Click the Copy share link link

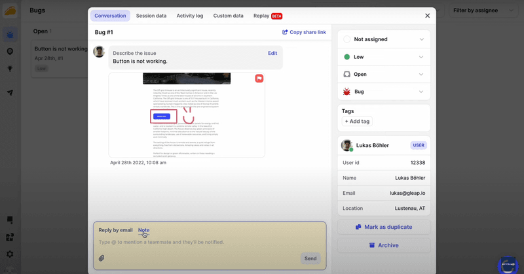[x=304, y=32]
